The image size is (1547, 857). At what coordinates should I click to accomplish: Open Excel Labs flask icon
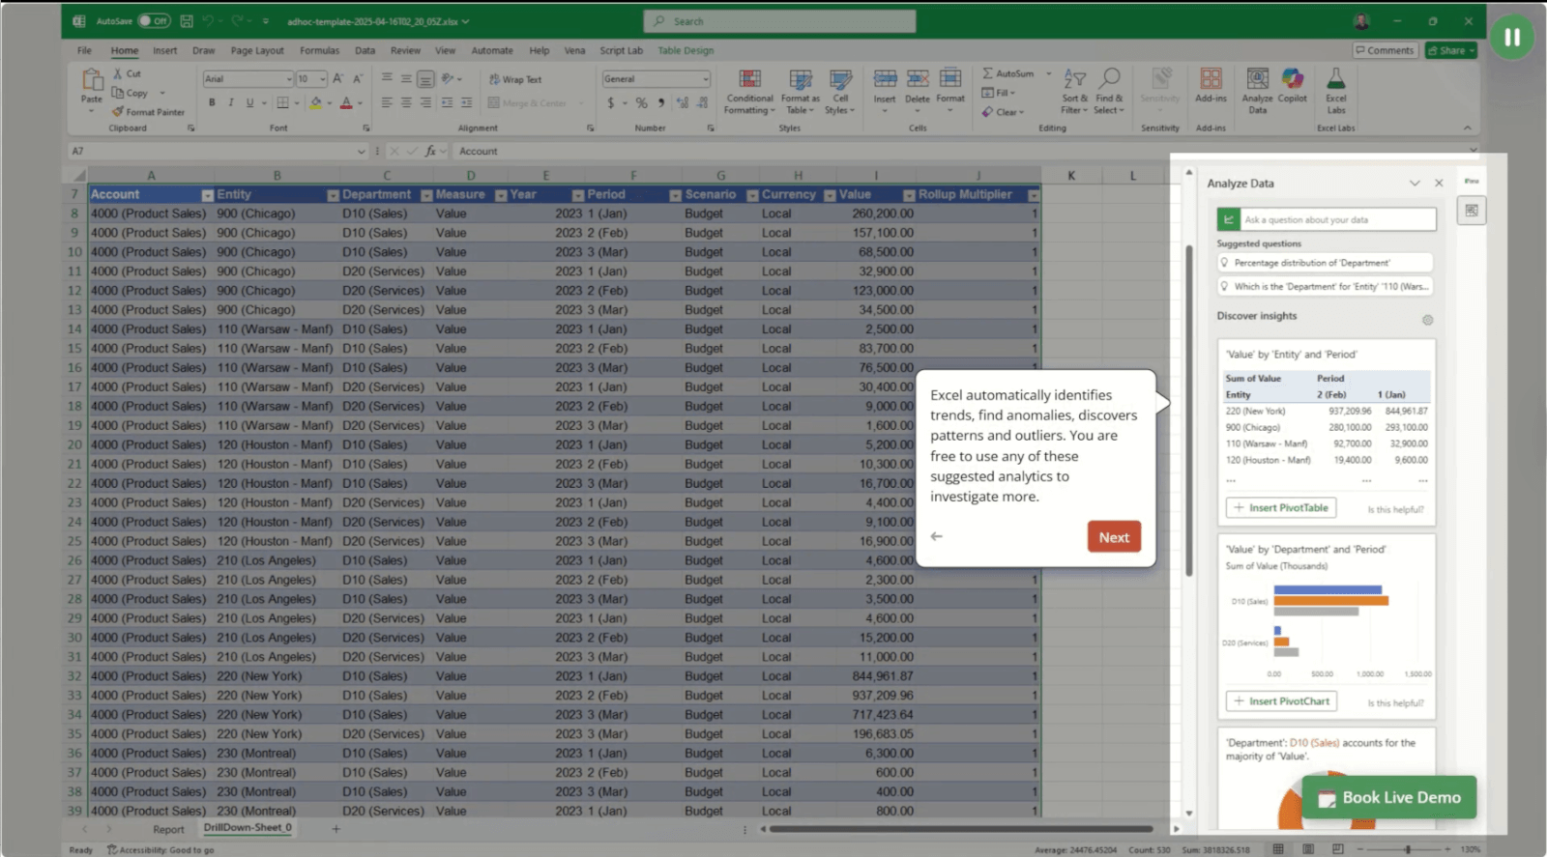[1335, 79]
